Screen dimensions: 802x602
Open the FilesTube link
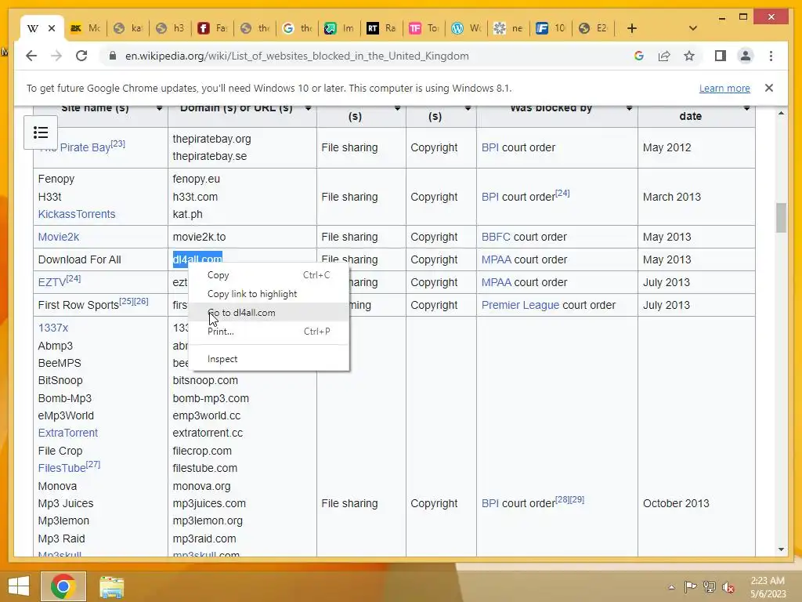point(61,468)
